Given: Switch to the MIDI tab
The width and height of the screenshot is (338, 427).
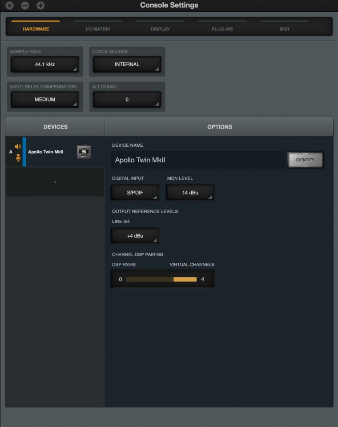Looking at the screenshot, I should [284, 29].
